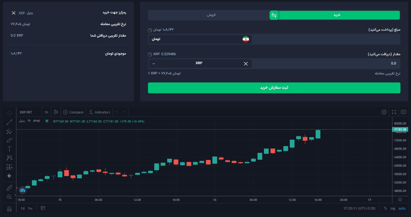411x217 pixels.
Task: Enter fullscreen chart mode
Action: click(x=394, y=112)
